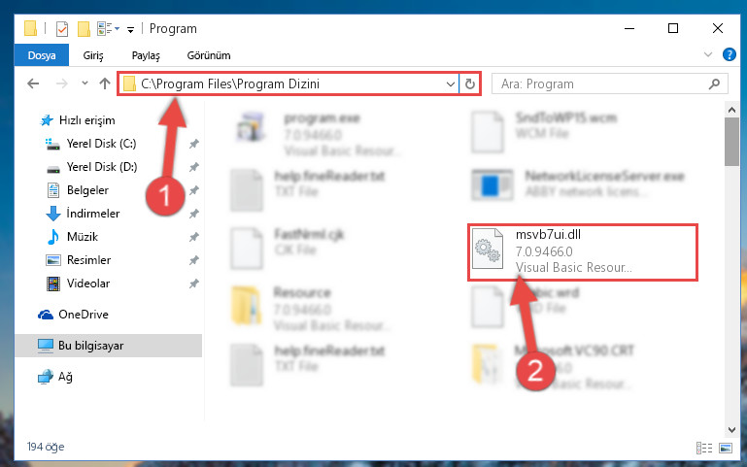The width and height of the screenshot is (747, 467).
Task: Click the vertical scrollbar thumb
Action: click(731, 142)
